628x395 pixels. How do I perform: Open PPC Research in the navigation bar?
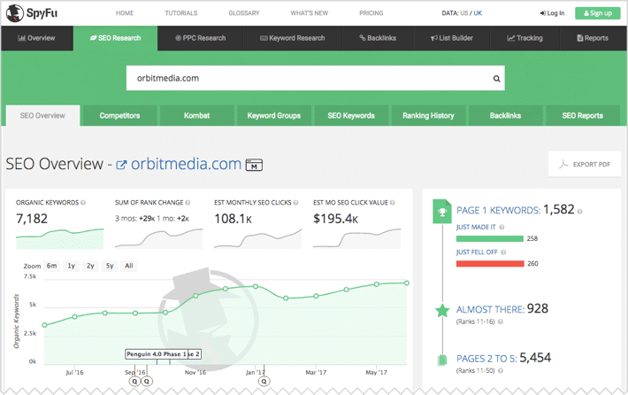click(200, 38)
